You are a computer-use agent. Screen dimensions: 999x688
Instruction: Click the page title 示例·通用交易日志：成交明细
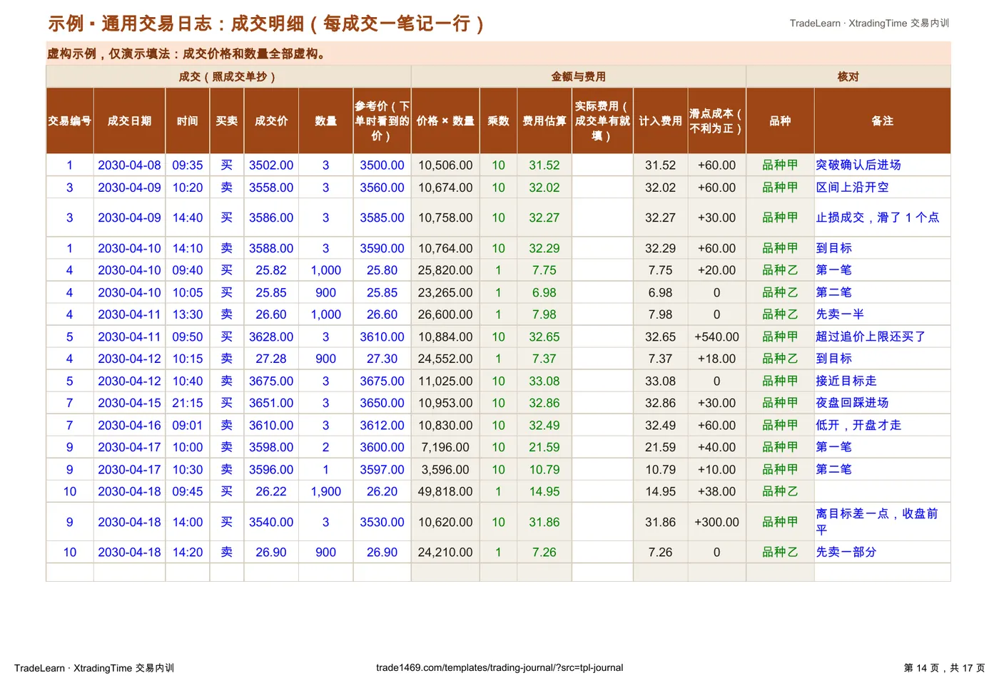[x=266, y=24]
